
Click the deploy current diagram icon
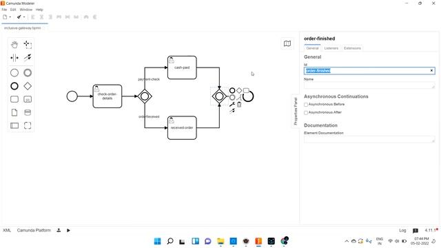point(59,230)
